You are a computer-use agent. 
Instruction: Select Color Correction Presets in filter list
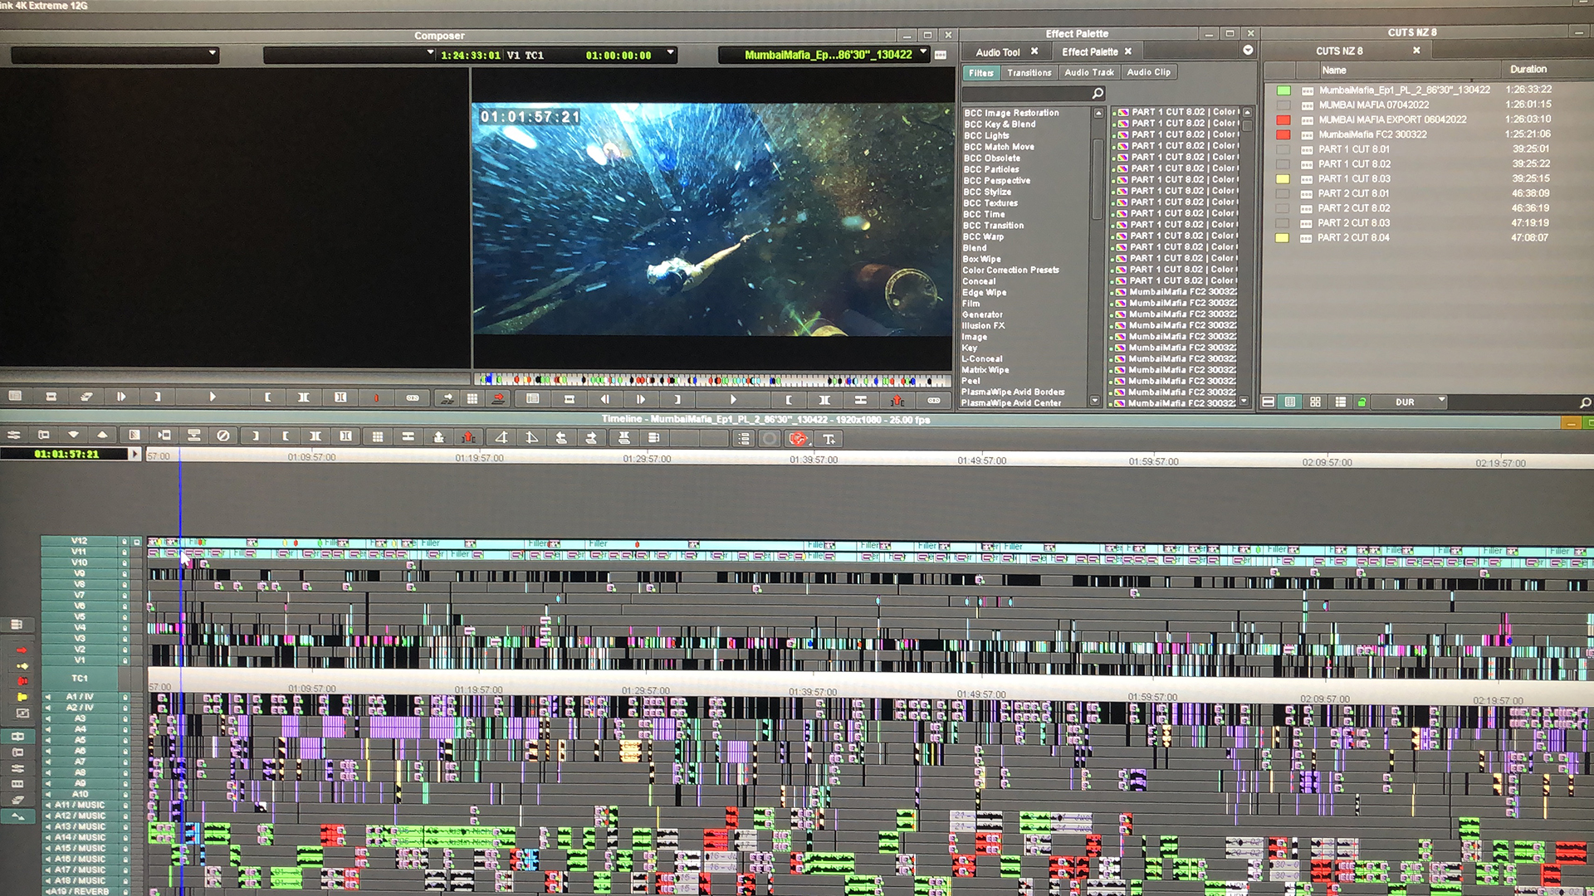pos(1010,270)
